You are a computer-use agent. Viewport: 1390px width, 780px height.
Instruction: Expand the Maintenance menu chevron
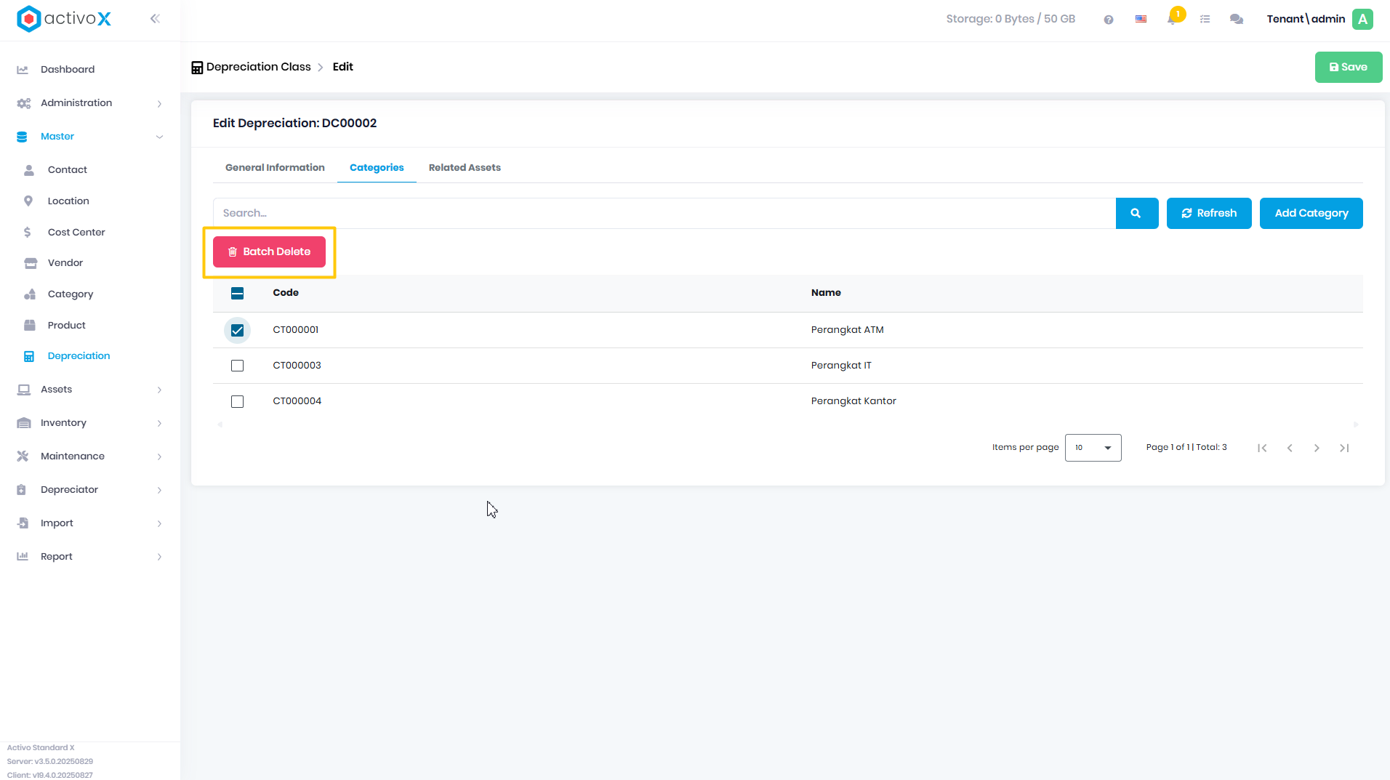coord(159,457)
